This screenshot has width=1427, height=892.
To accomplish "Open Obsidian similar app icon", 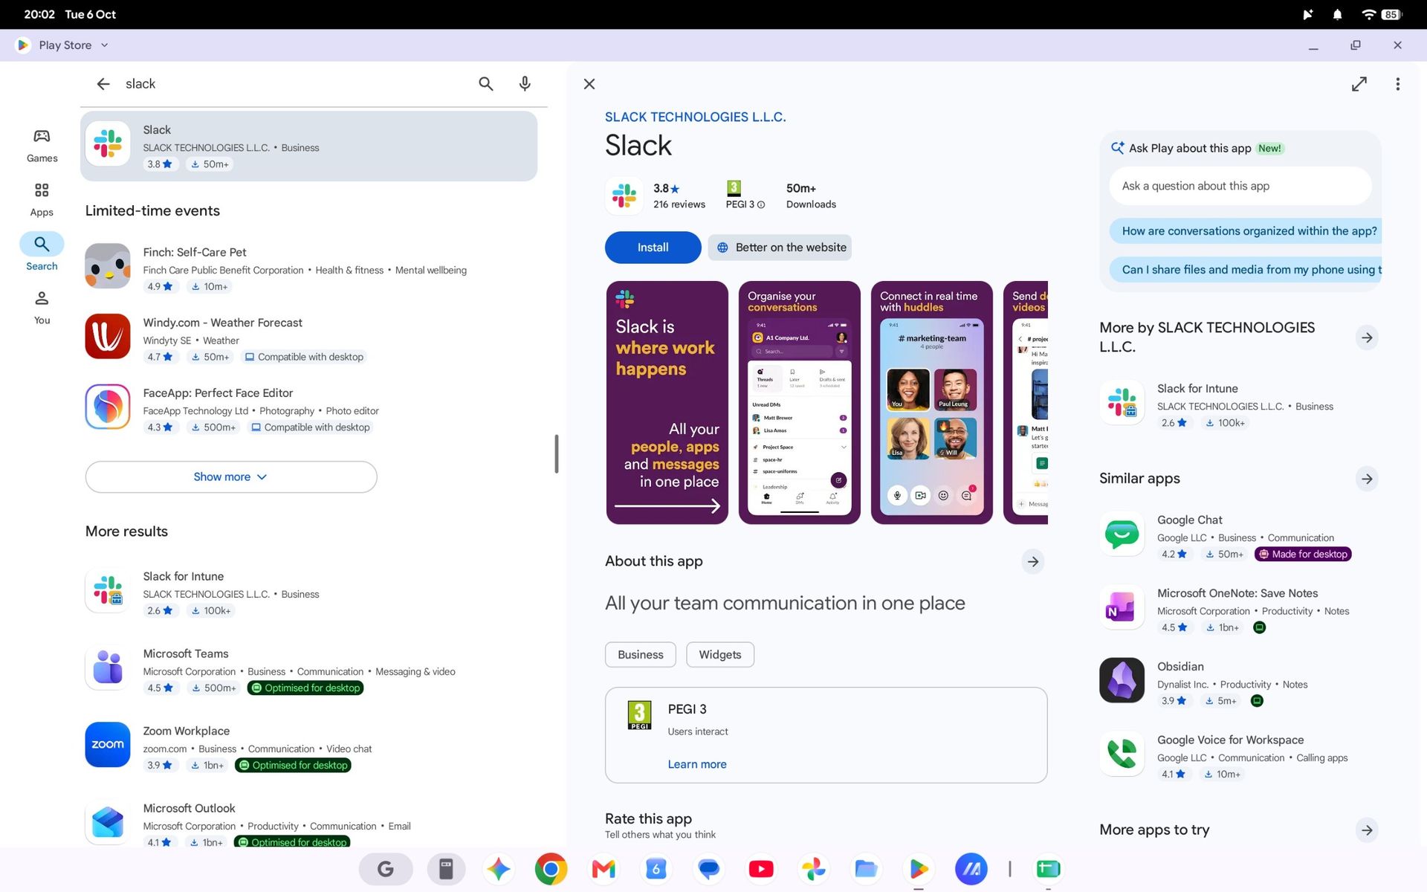I will 1122,680.
